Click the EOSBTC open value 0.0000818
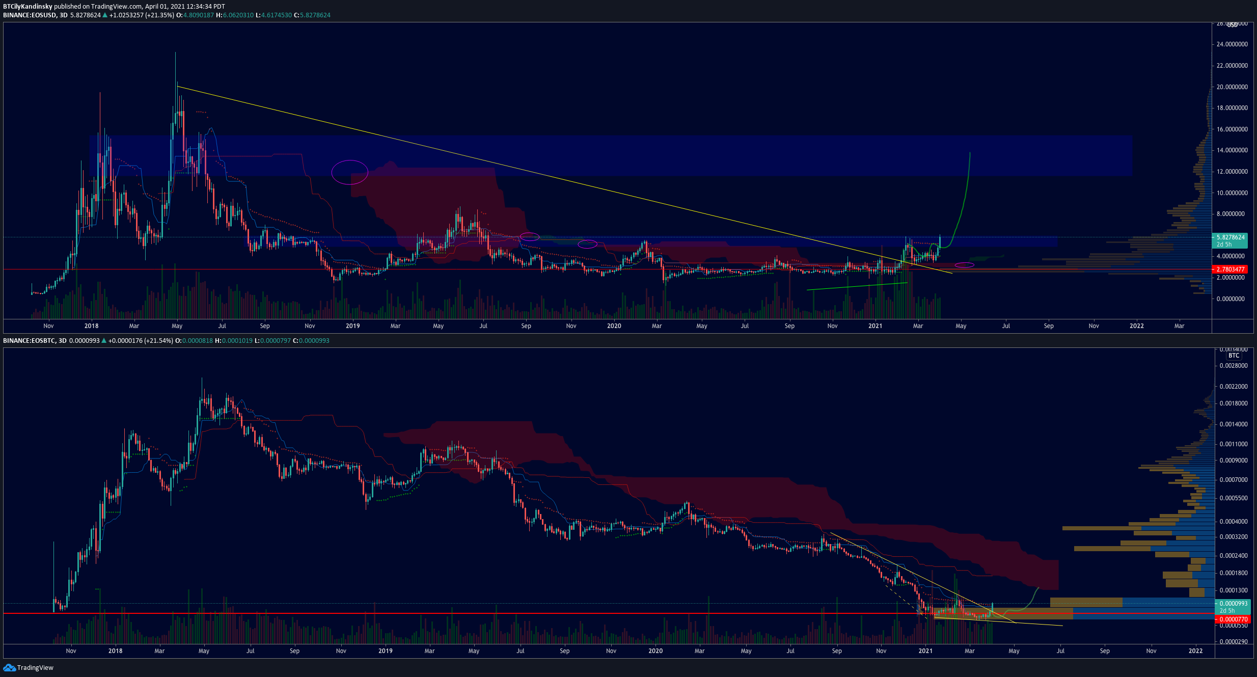Screen dimensions: 1257x677 click(x=197, y=341)
